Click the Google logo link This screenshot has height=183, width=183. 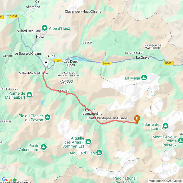(9, 180)
